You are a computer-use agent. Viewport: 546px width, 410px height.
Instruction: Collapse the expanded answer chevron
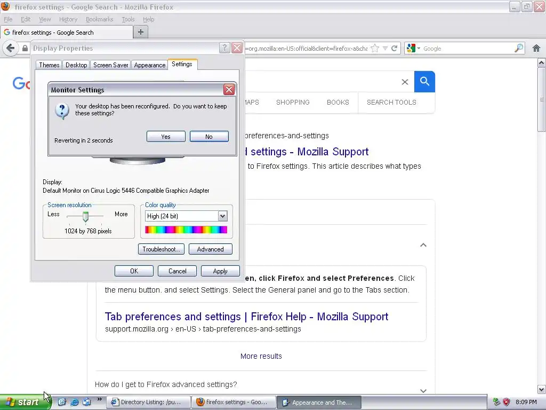[x=423, y=245]
